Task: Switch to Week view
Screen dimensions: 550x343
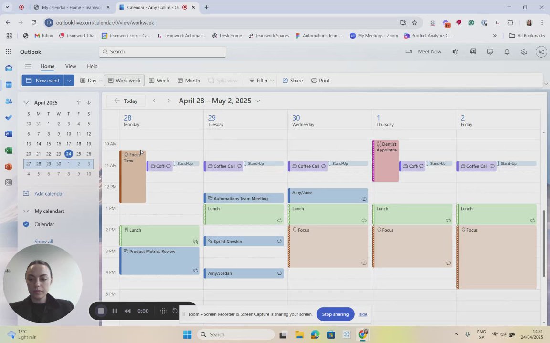Action: (x=159, y=81)
